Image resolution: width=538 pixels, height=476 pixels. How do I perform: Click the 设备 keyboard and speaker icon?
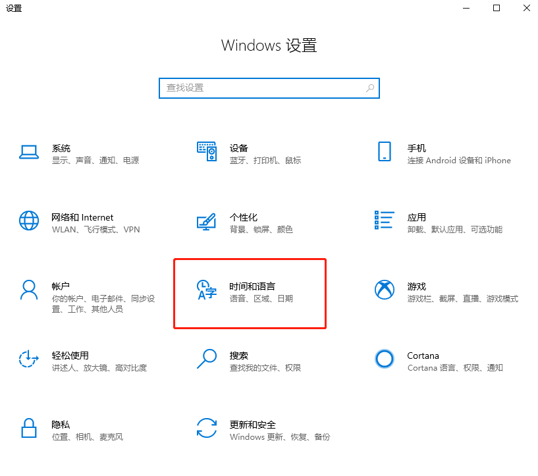point(207,151)
